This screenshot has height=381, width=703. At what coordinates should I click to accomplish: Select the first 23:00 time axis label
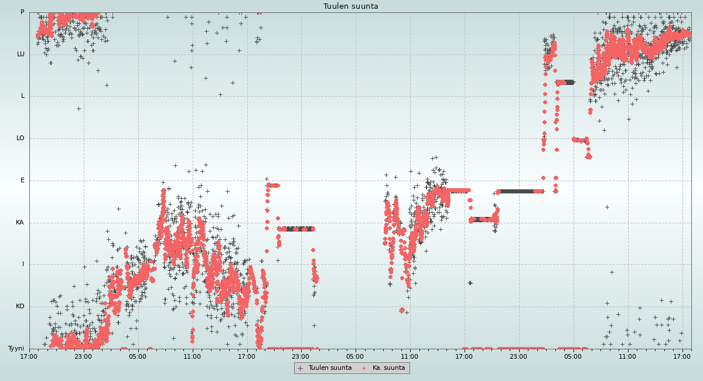pyautogui.click(x=83, y=356)
